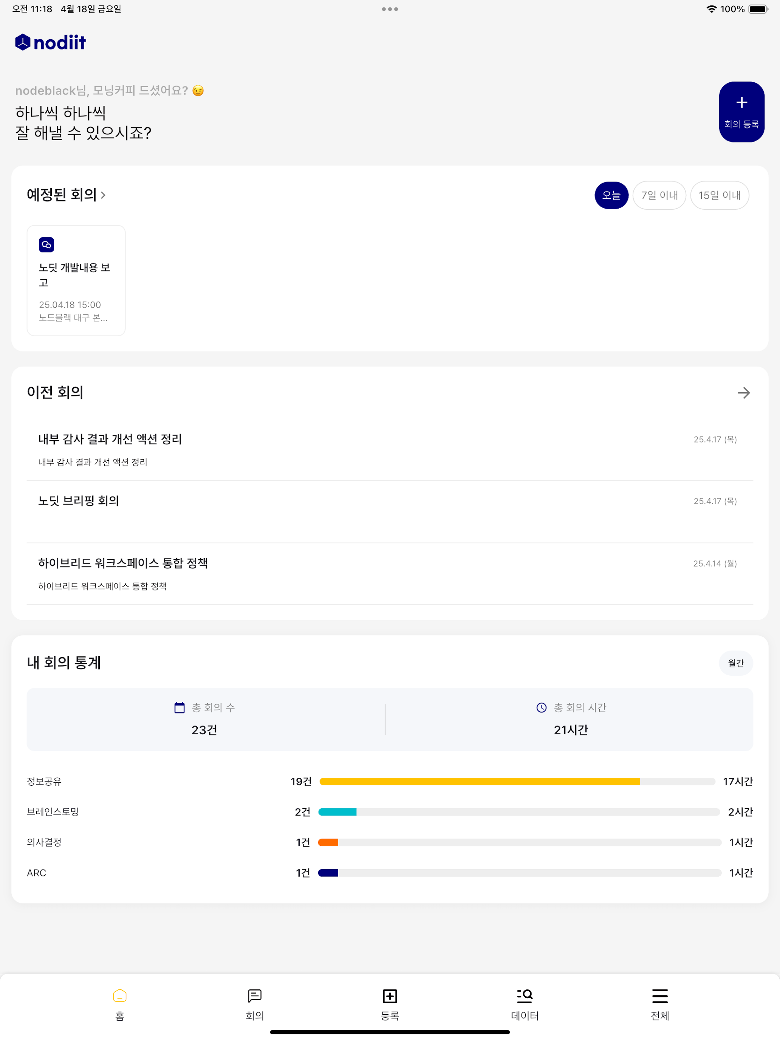
Task: Open 노딧 브리핑 회의 entry
Action: pyautogui.click(x=79, y=501)
